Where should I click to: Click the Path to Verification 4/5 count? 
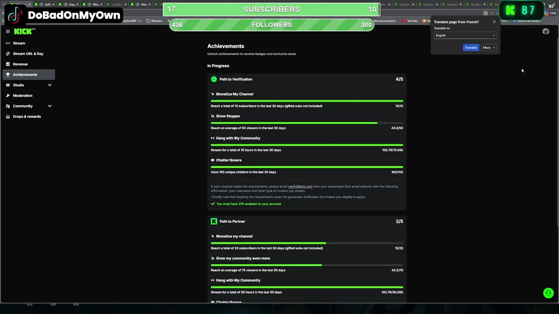tap(399, 79)
